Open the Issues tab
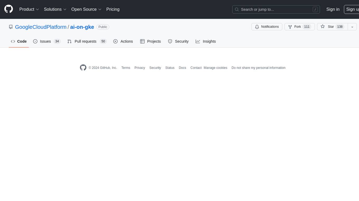This screenshot has width=359, height=201. tap(47, 41)
